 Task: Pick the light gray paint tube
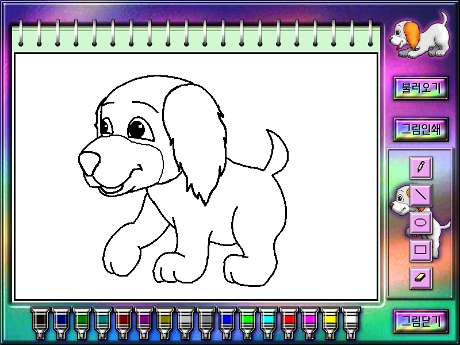pos(185,323)
